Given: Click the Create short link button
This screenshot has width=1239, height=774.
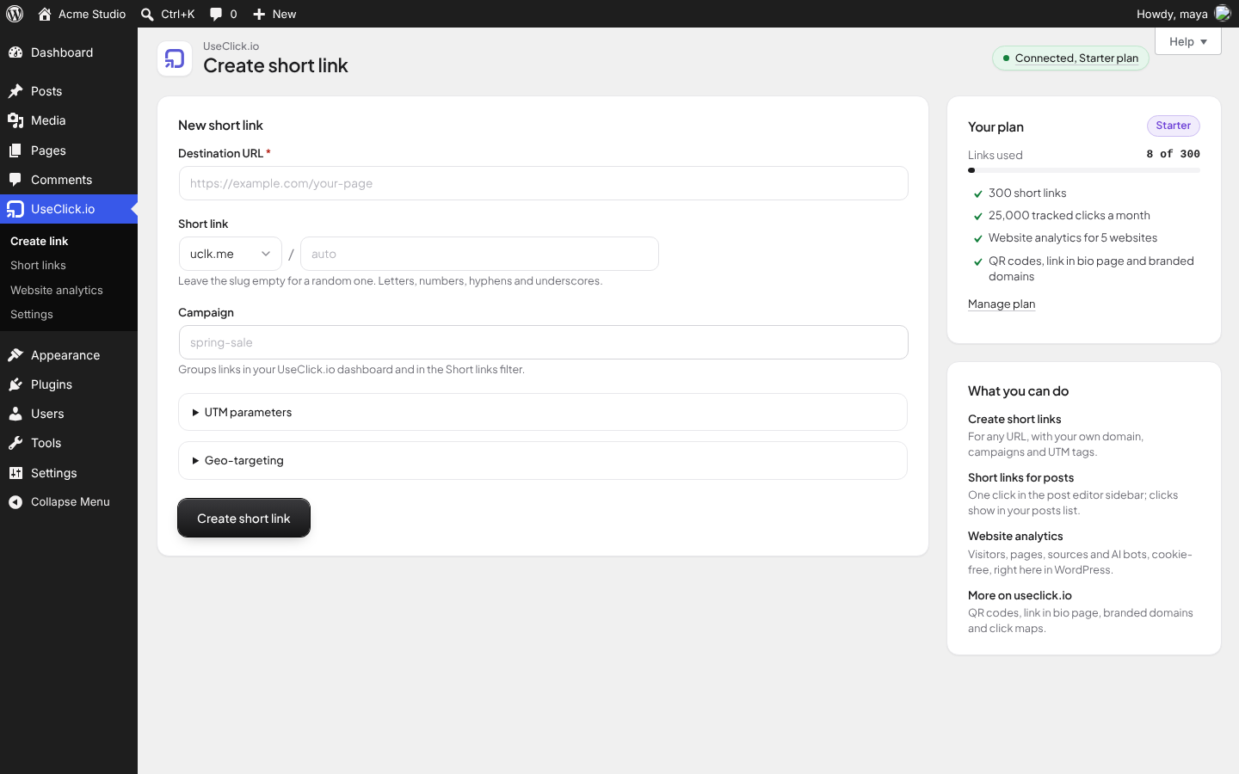Looking at the screenshot, I should tap(243, 518).
